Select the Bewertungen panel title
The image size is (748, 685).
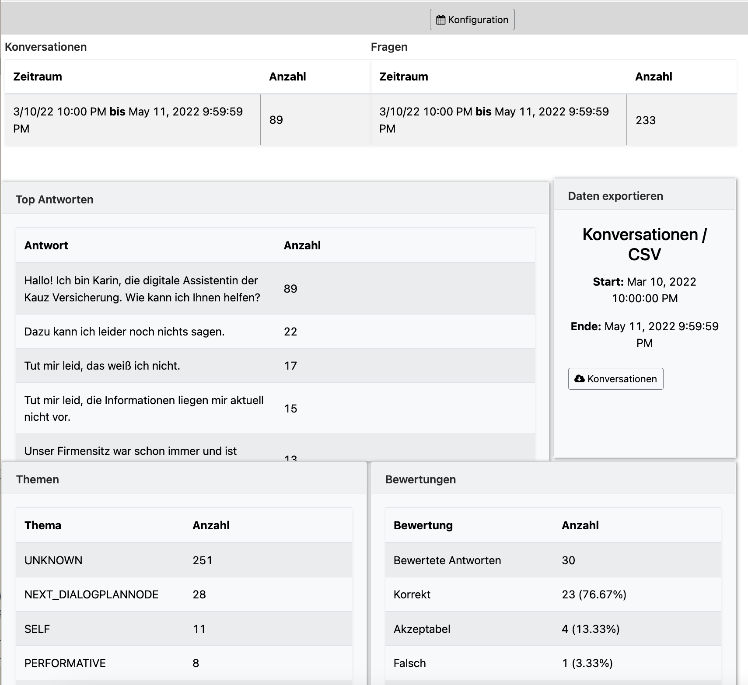[x=420, y=479]
